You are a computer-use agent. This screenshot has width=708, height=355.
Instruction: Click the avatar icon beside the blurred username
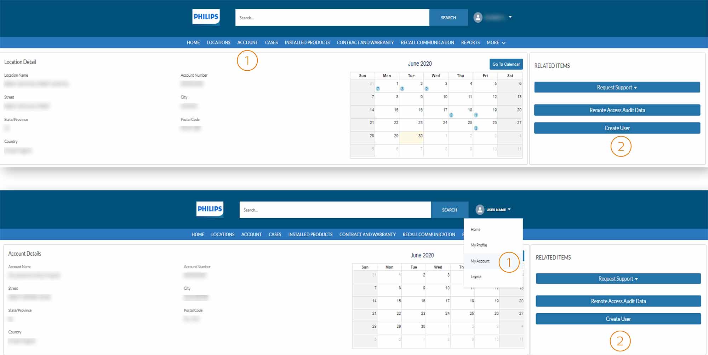(478, 17)
